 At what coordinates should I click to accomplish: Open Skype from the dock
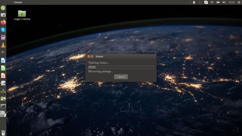3,30
